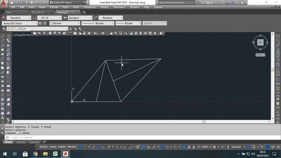Open the ByLayer lineweight dropdown
This screenshot has height=158, width=281.
pyautogui.click(x=128, y=23)
